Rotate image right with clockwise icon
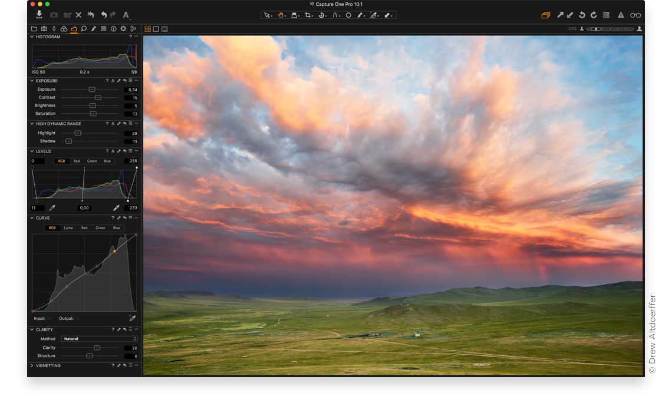This screenshot has height=403, width=672. tap(594, 15)
